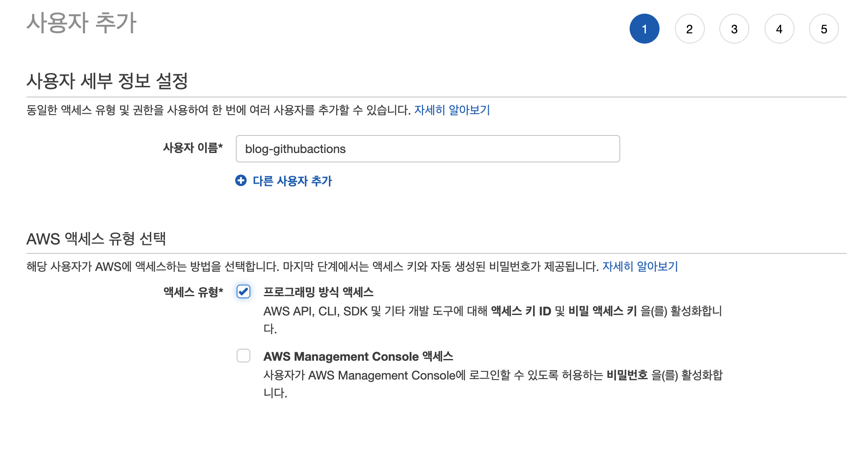Image resolution: width=862 pixels, height=459 pixels.
Task: Click the 사용자 추가 page title
Action: tap(82, 23)
